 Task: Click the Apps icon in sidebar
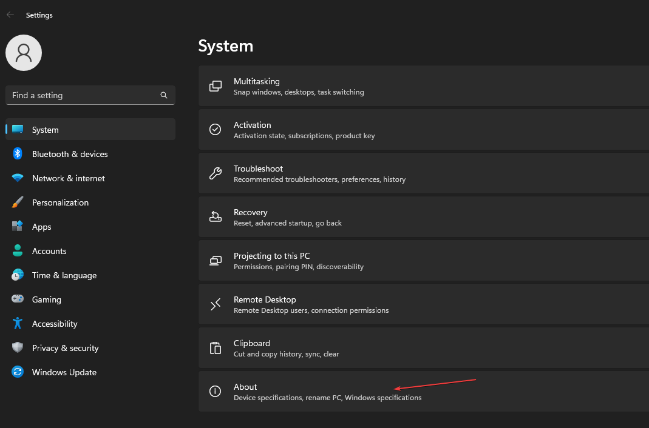18,226
